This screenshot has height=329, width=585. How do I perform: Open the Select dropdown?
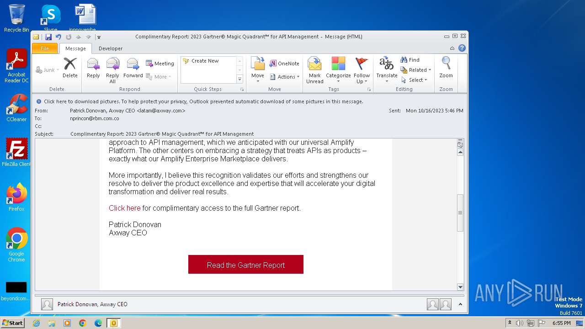414,80
